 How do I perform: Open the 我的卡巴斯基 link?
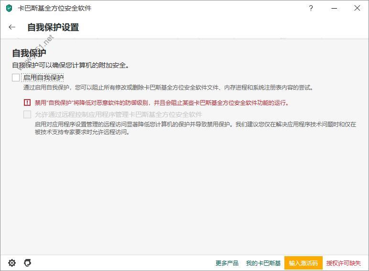point(263,263)
